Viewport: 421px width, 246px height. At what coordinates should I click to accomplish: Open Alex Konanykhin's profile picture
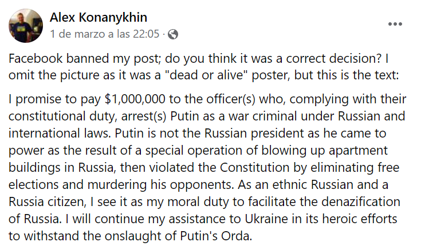pyautogui.click(x=25, y=25)
